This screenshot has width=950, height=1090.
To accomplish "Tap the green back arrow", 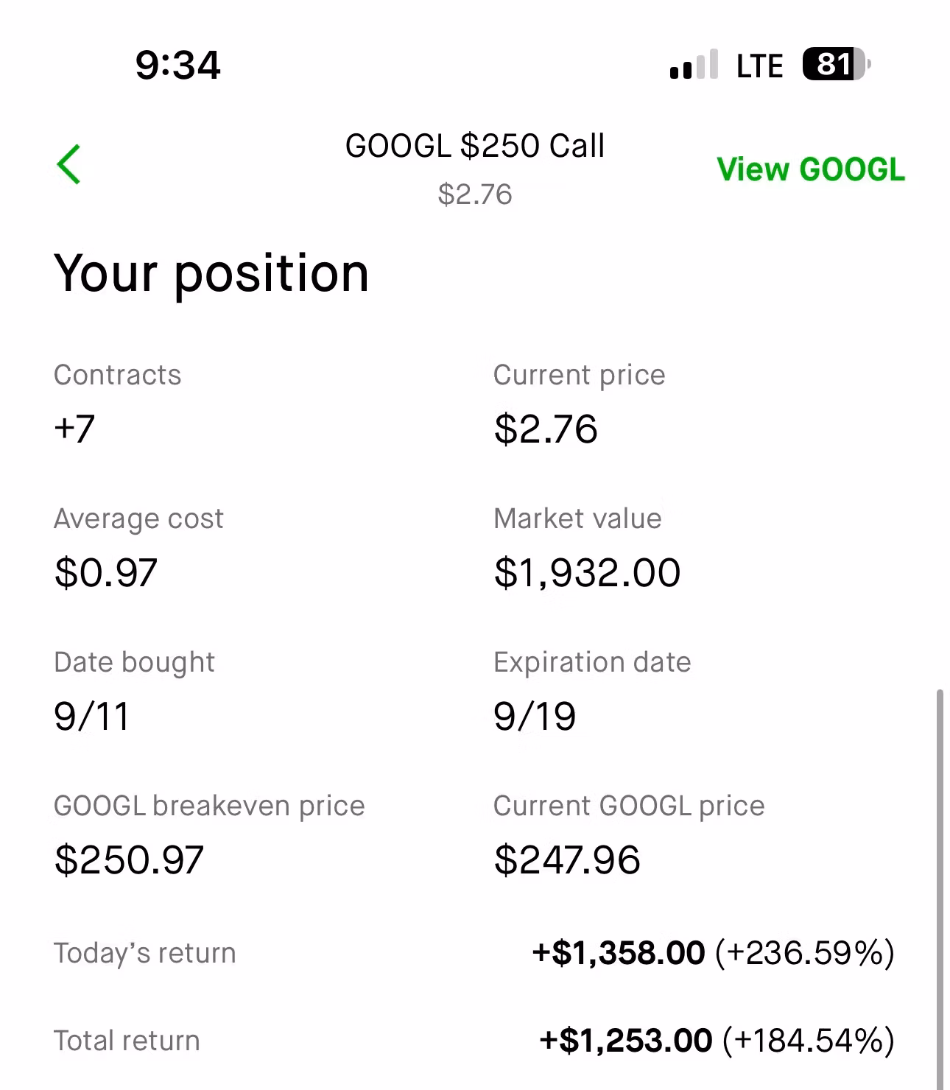I will coord(68,163).
